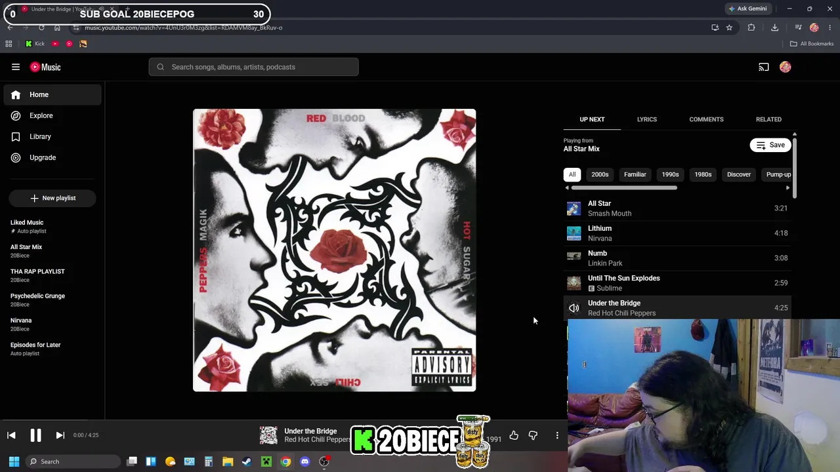Reload the page in Chrome
This screenshot has height=472, width=840.
(x=41, y=28)
